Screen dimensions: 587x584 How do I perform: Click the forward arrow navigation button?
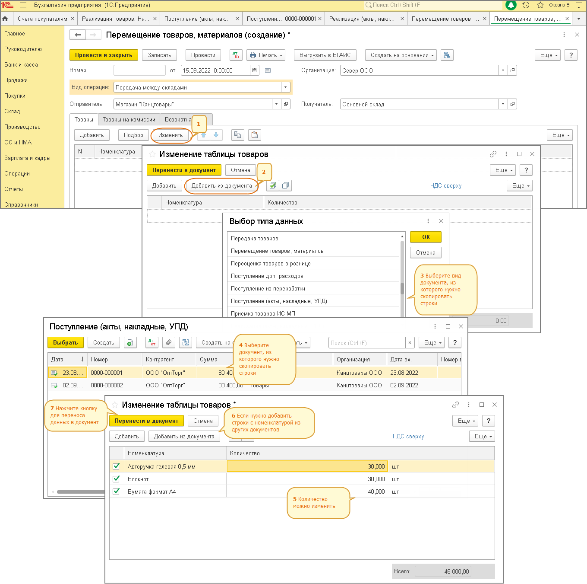[93, 35]
